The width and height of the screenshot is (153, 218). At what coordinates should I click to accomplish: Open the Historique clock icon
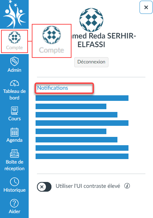15,182
